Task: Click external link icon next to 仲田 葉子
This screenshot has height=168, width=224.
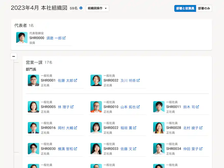Action: click(x=201, y=149)
